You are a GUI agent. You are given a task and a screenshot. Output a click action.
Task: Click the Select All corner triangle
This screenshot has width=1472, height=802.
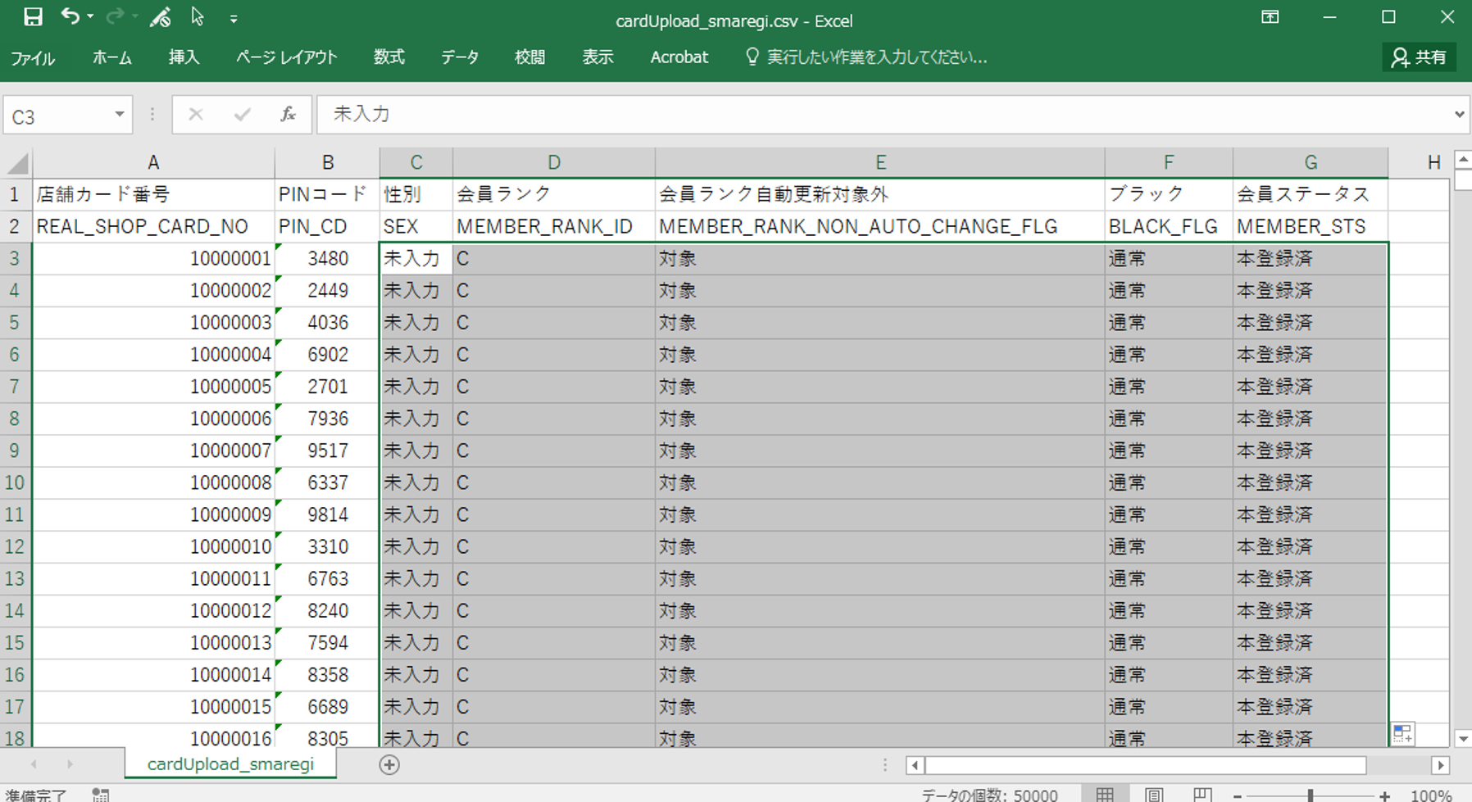click(x=18, y=164)
